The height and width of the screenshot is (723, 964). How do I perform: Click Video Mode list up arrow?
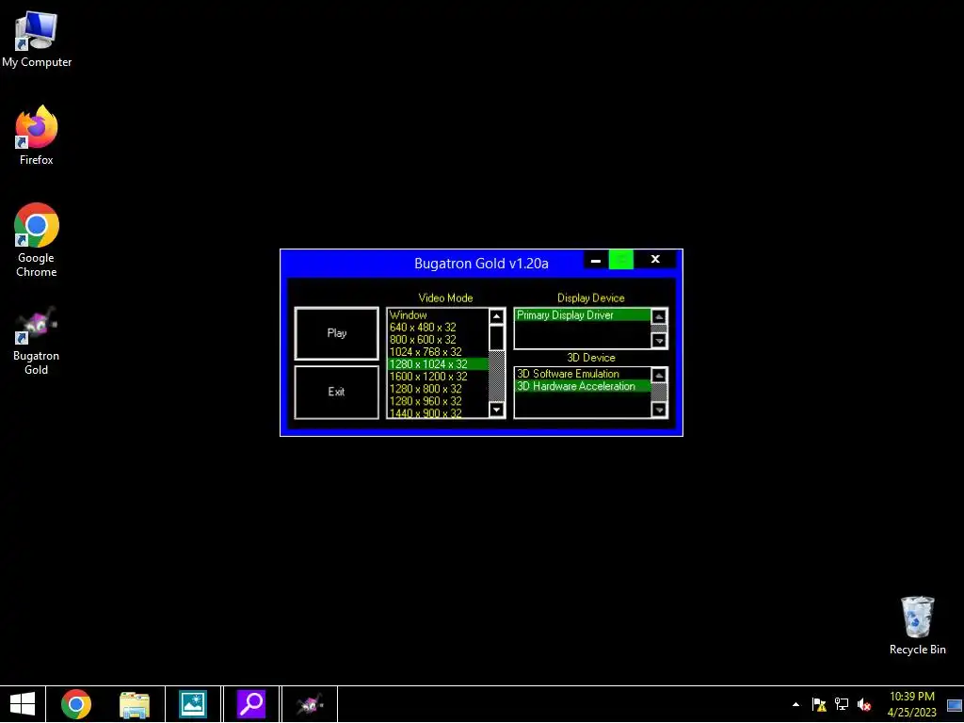(x=496, y=316)
